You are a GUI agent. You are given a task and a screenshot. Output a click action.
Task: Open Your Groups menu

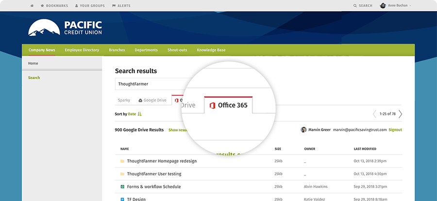point(90,5)
